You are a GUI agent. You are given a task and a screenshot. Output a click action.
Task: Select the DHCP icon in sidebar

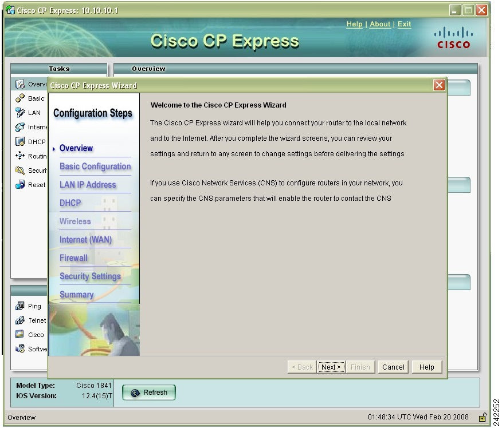[20, 141]
